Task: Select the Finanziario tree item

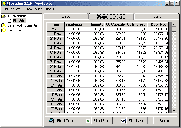Action: coord(15,30)
